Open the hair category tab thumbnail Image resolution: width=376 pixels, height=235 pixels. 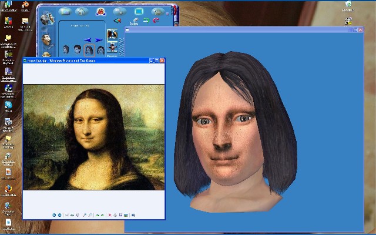(x=112, y=35)
